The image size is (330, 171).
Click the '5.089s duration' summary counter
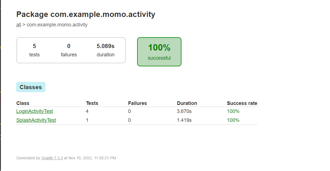point(105,50)
